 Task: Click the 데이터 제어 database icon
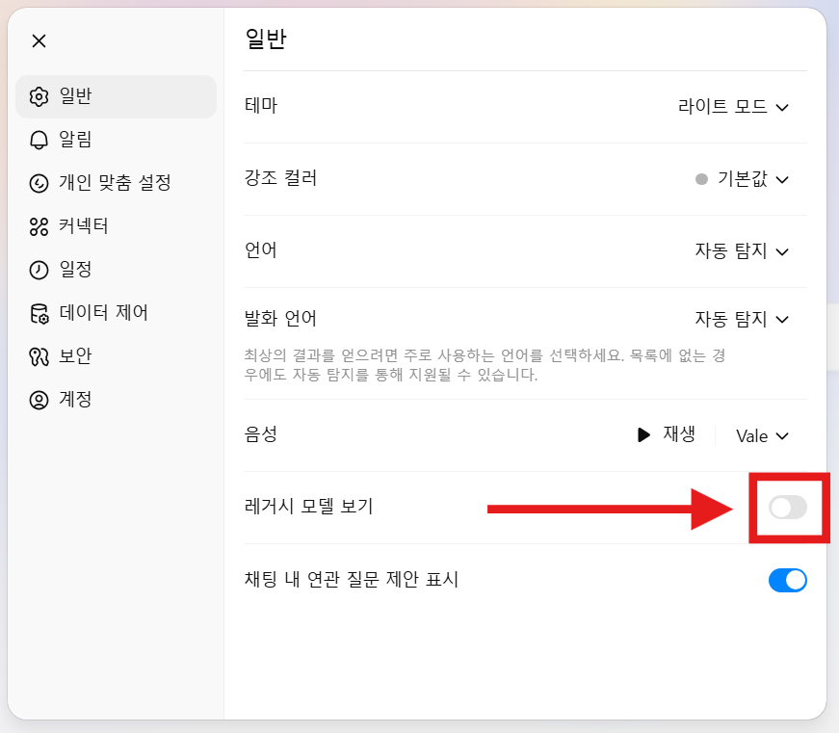(x=39, y=313)
